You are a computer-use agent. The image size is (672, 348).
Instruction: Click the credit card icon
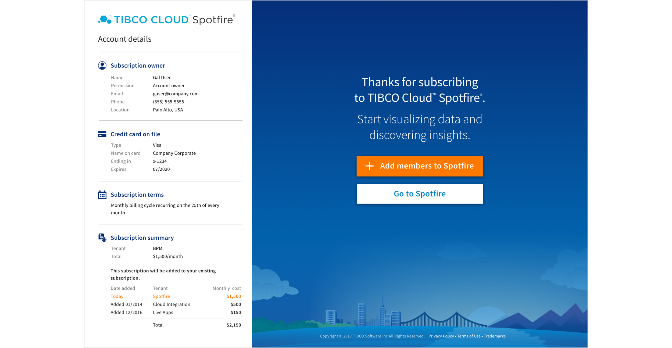[x=102, y=134]
